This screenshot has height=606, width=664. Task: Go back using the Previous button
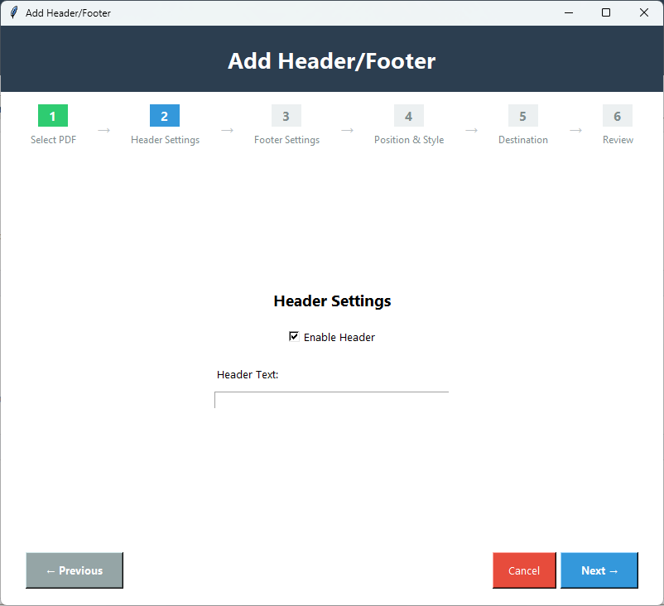click(74, 570)
